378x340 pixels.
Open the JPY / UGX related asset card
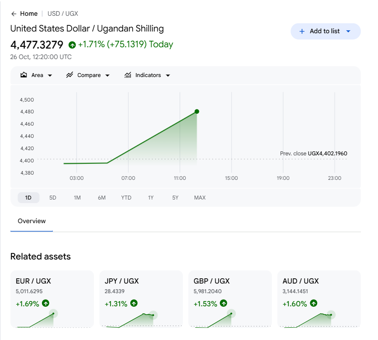click(x=141, y=299)
